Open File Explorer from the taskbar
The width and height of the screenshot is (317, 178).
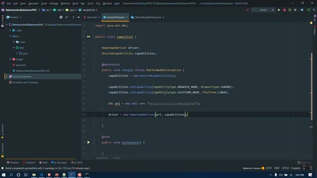(x=34, y=175)
